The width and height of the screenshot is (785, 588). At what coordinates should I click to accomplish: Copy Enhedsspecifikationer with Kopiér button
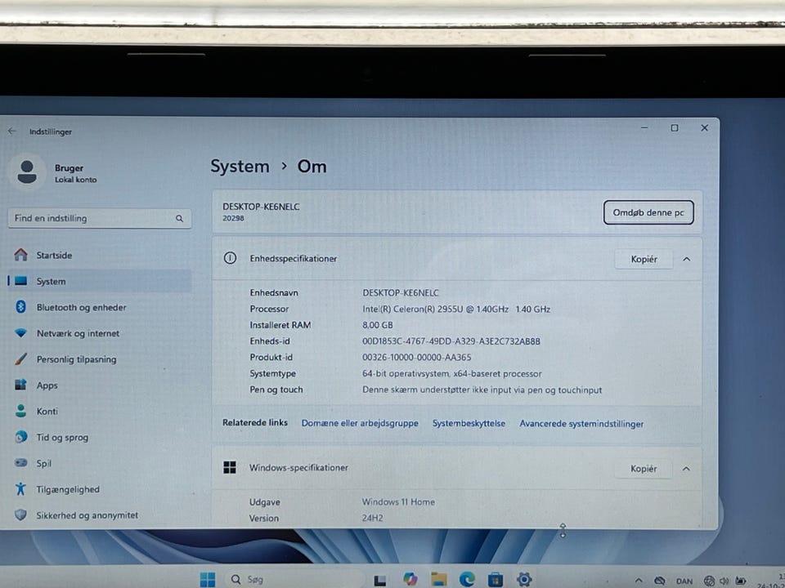coord(644,259)
